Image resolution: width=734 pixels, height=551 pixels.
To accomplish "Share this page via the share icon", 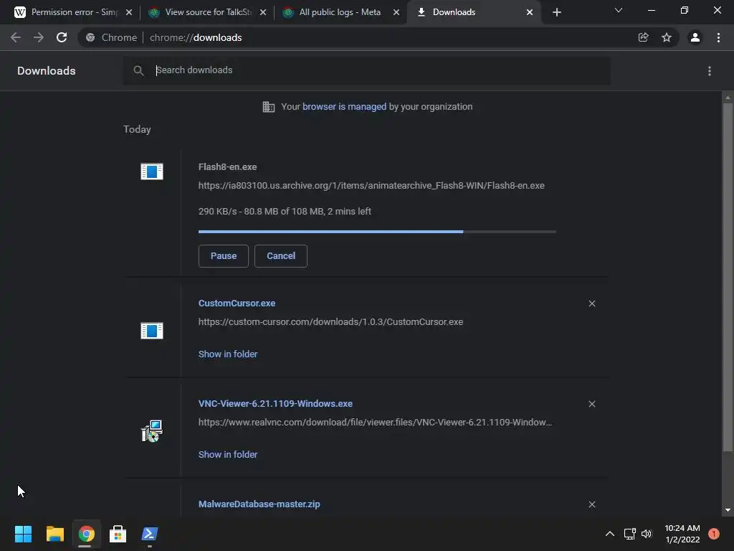I will [643, 37].
